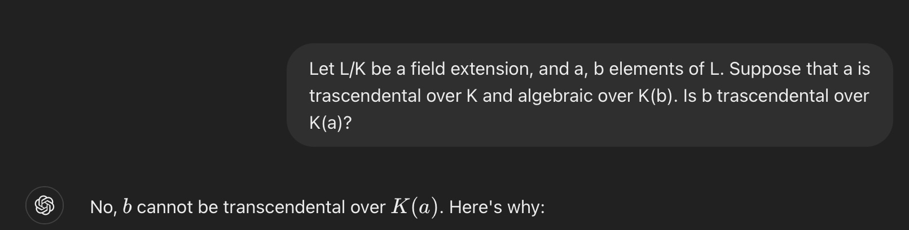
Task: Click 'Is b' in the user's question
Action: 697,96
